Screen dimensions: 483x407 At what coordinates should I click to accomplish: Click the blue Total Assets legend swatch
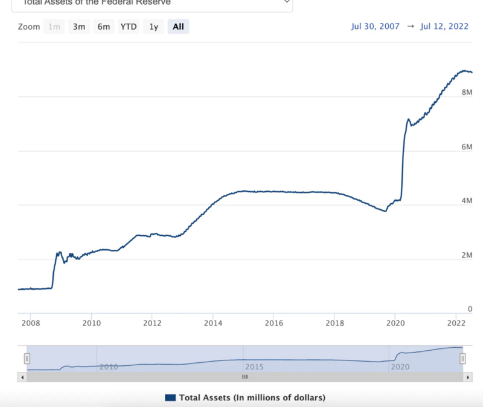point(170,397)
